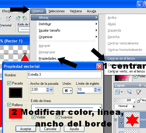Hide the vector layer with eye icon
The width and height of the screenshot is (146, 133).
pos(121,123)
